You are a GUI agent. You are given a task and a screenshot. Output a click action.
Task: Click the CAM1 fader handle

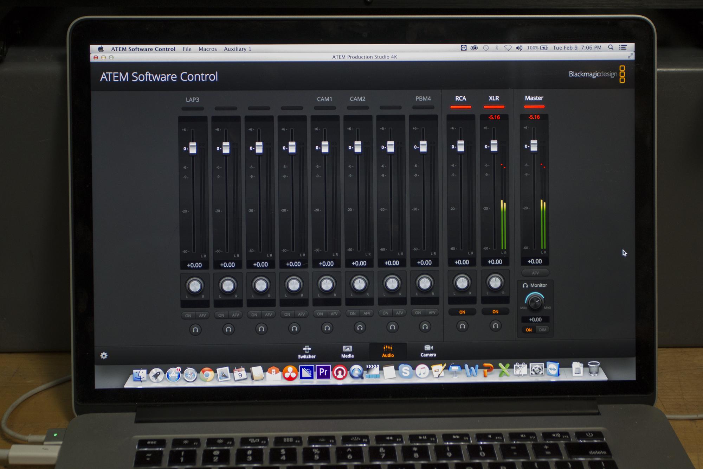pyautogui.click(x=325, y=147)
